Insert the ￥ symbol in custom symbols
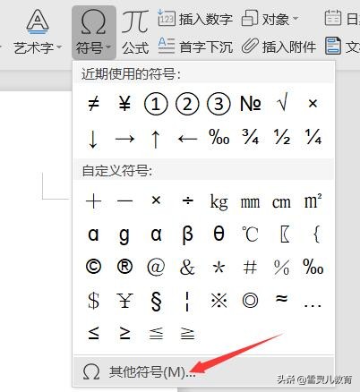Screen dimensions: 360x392 [124, 300]
